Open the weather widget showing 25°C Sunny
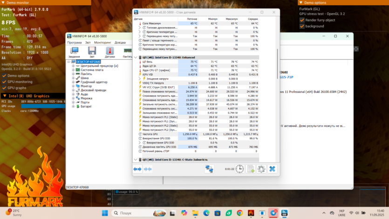Image resolution: width=389 pixels, height=219 pixels. point(14,213)
